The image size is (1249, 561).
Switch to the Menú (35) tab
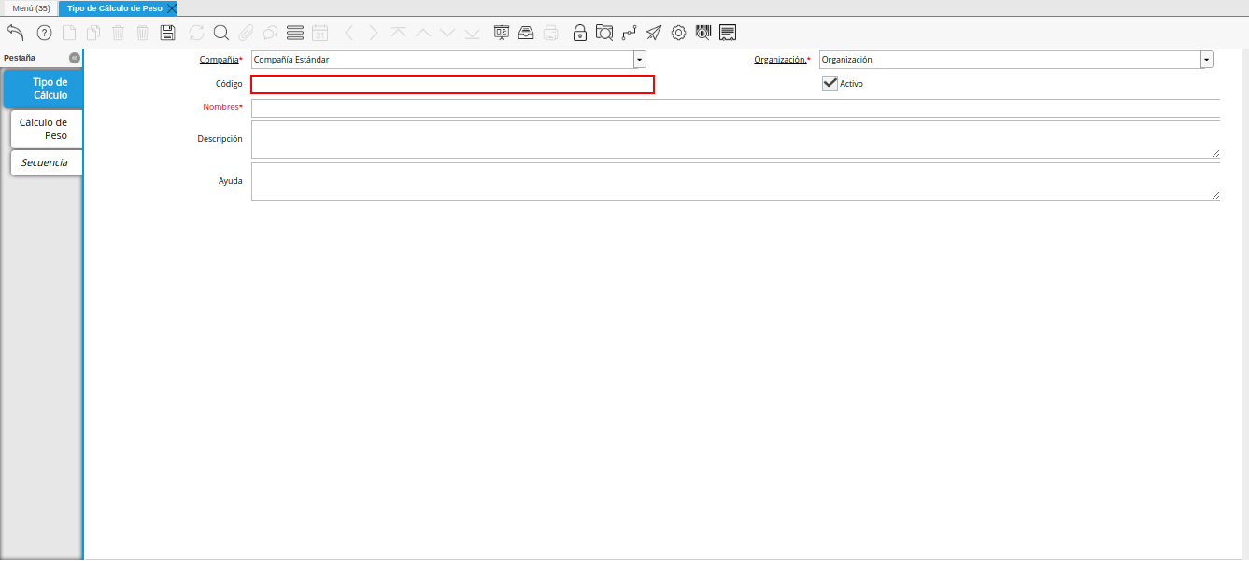pyautogui.click(x=31, y=7)
